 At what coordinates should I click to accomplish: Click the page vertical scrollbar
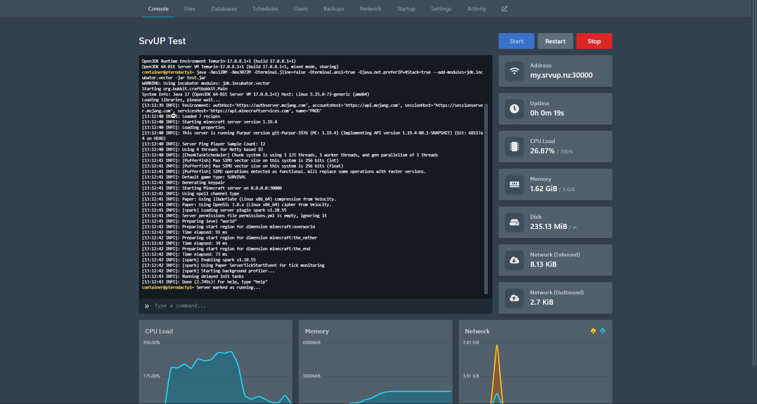(x=754, y=182)
